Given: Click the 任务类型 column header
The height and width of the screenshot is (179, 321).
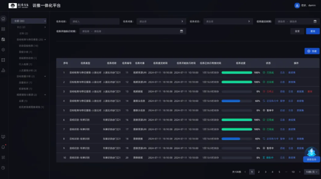Looking at the screenshot, I should (x=85, y=63).
